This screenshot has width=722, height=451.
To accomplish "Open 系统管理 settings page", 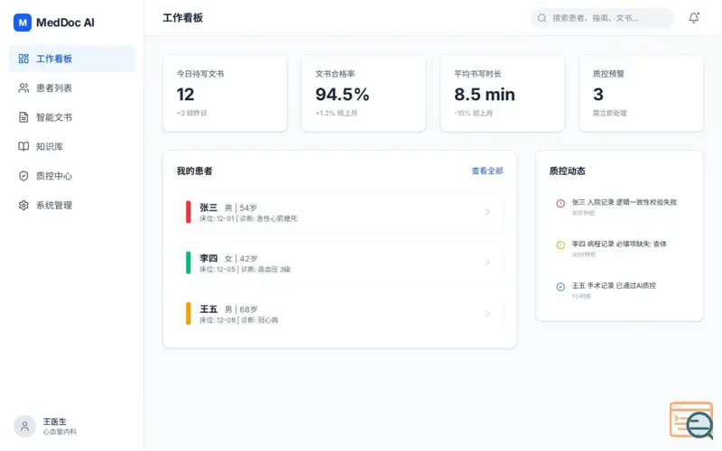I will 72,206.
